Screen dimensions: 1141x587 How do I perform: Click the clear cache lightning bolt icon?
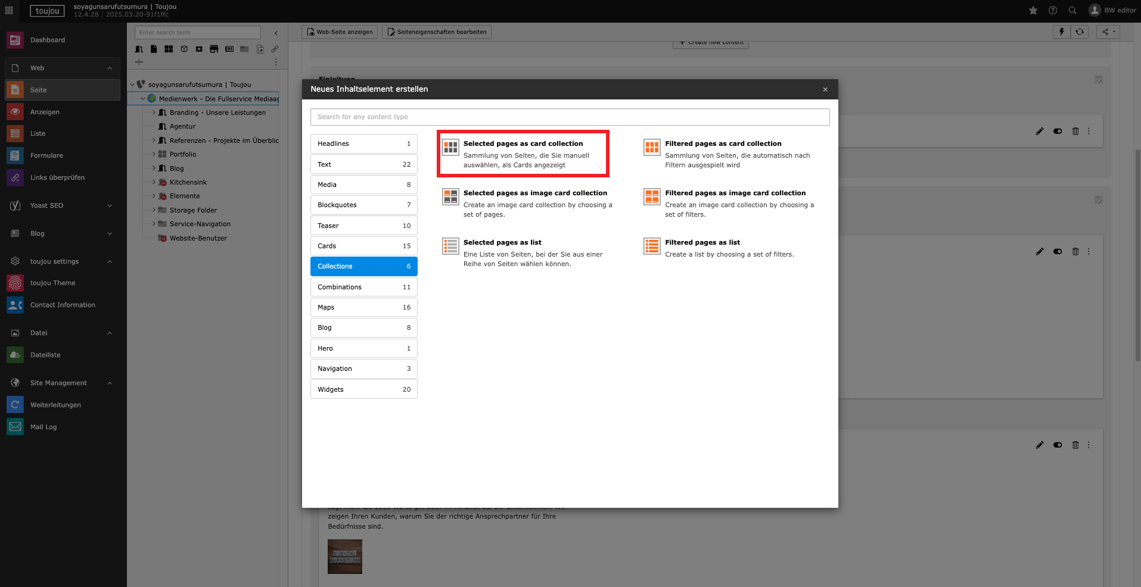(1061, 32)
